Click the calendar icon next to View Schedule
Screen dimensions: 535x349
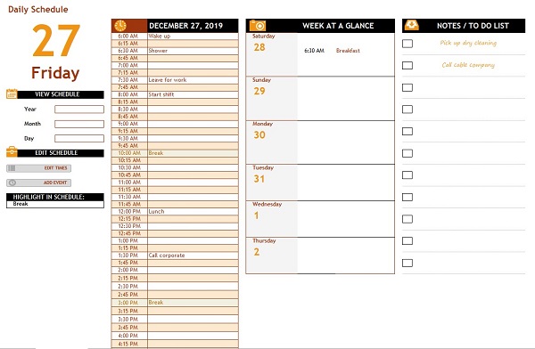[12, 93]
